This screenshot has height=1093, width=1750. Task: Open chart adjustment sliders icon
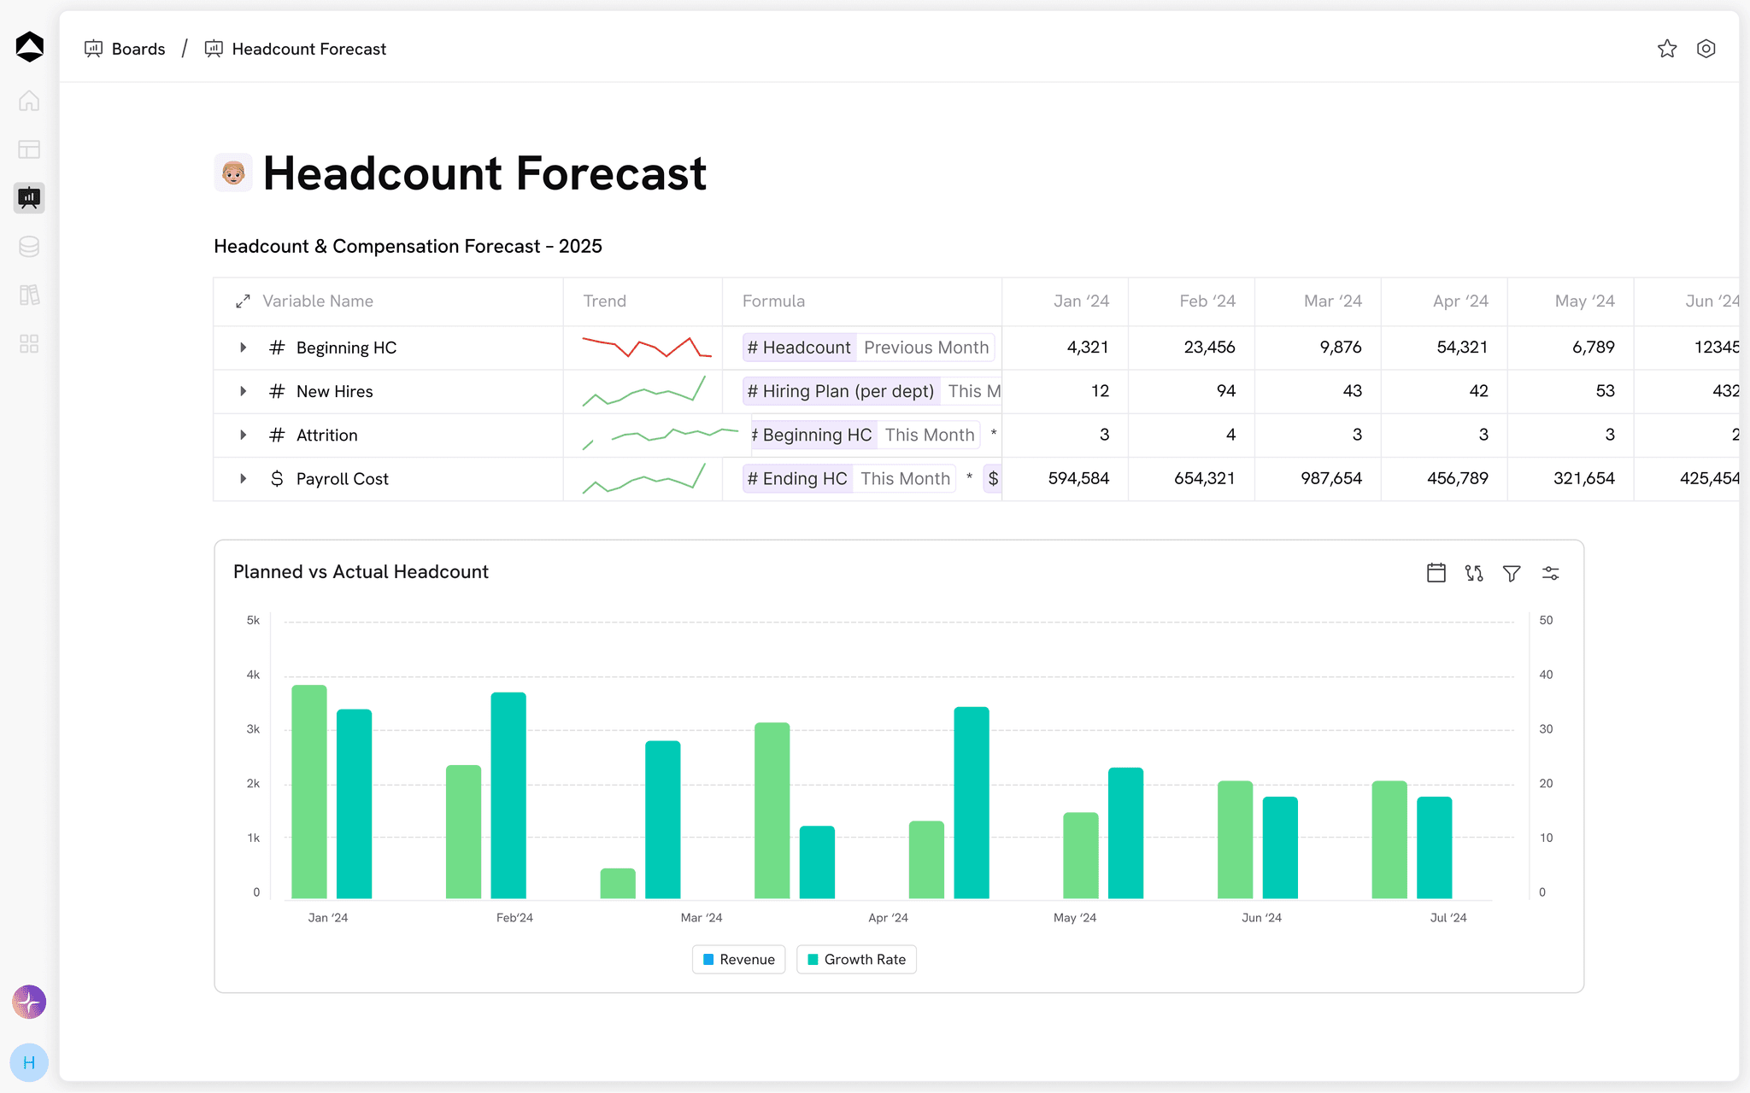[1551, 573]
